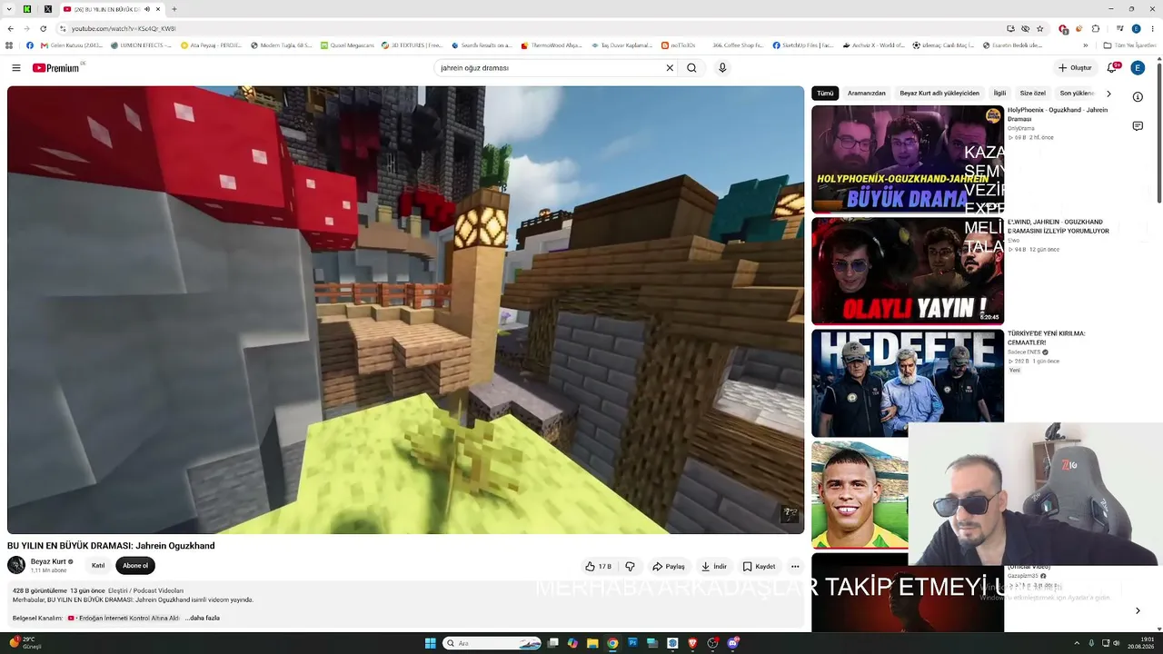Image resolution: width=1163 pixels, height=654 pixels.
Task: Bookmark this page with the star icon
Action: 1040,29
